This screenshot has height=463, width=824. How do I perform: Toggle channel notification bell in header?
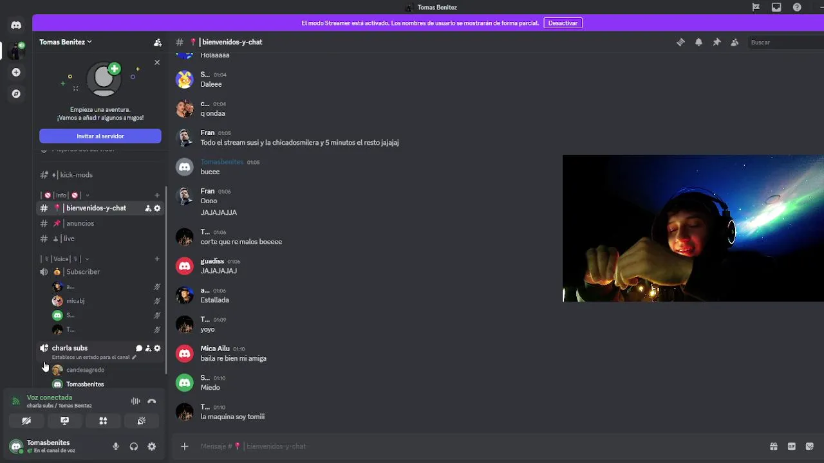coord(698,42)
